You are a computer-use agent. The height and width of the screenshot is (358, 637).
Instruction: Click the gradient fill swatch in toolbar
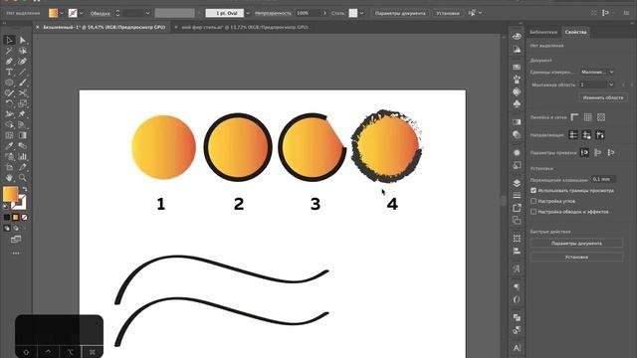point(10,194)
